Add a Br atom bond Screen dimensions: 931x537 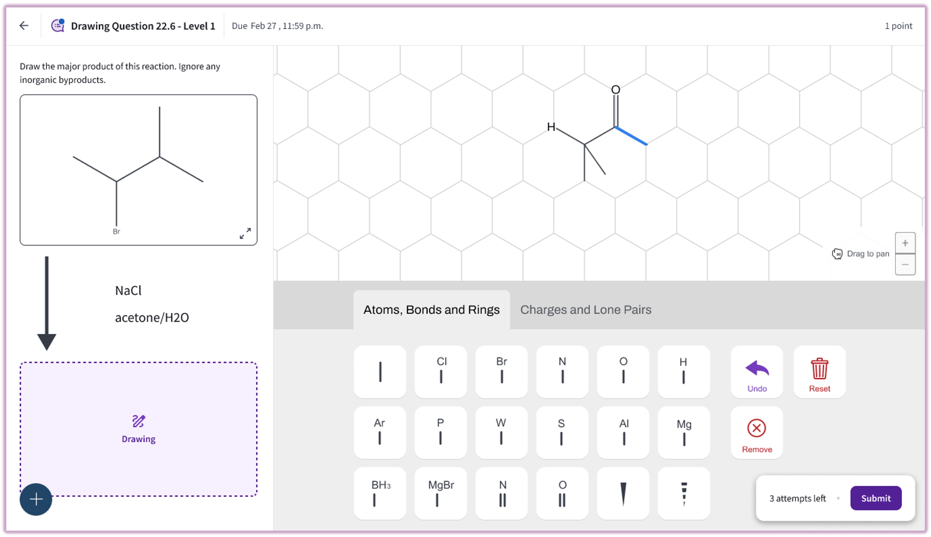(x=501, y=372)
